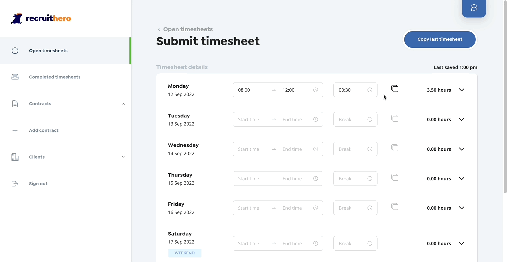Viewport: 507px width, 262px height.
Task: Click the clock icon beside Open timesheets
Action: point(15,50)
